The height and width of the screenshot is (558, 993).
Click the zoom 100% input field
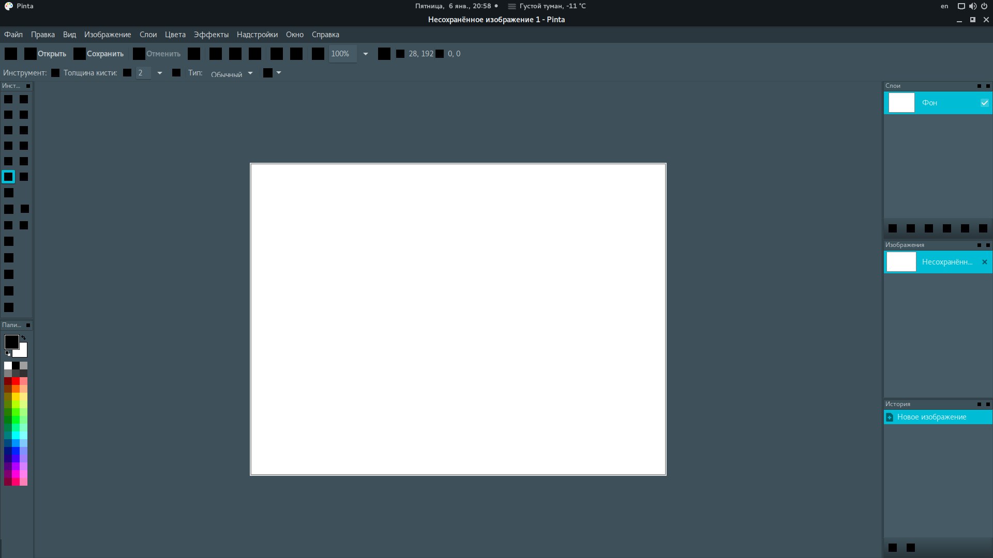pyautogui.click(x=342, y=54)
